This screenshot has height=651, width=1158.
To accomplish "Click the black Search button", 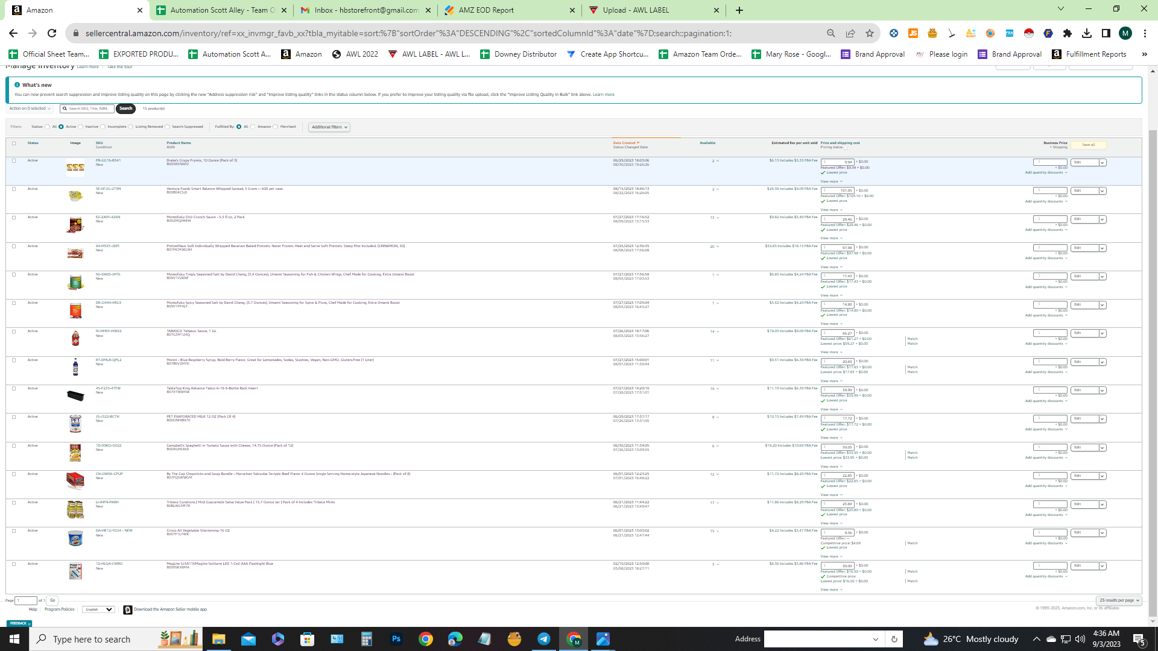I will pyautogui.click(x=125, y=108).
